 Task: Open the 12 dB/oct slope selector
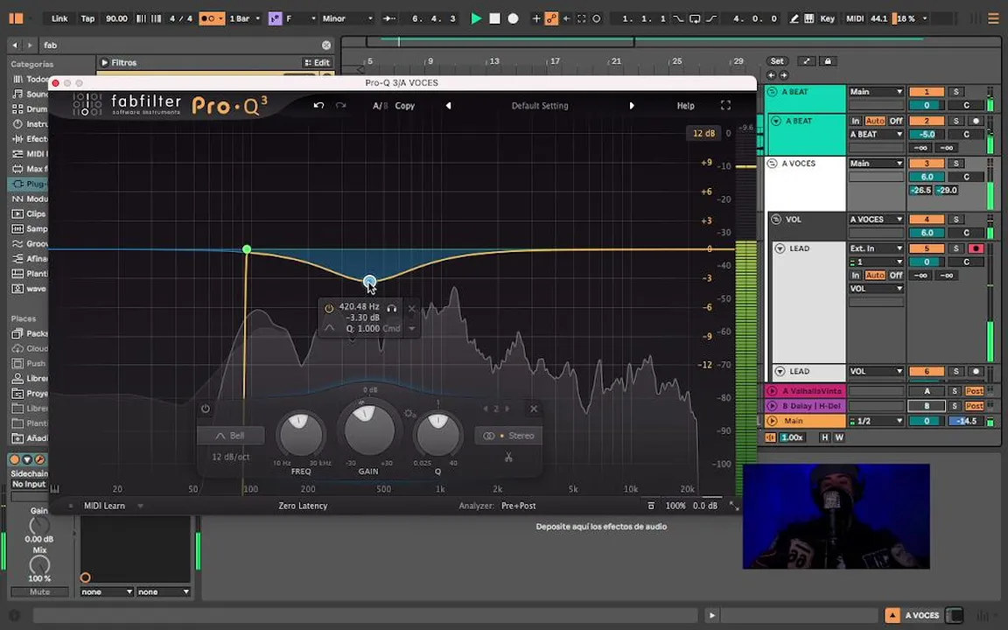[230, 457]
